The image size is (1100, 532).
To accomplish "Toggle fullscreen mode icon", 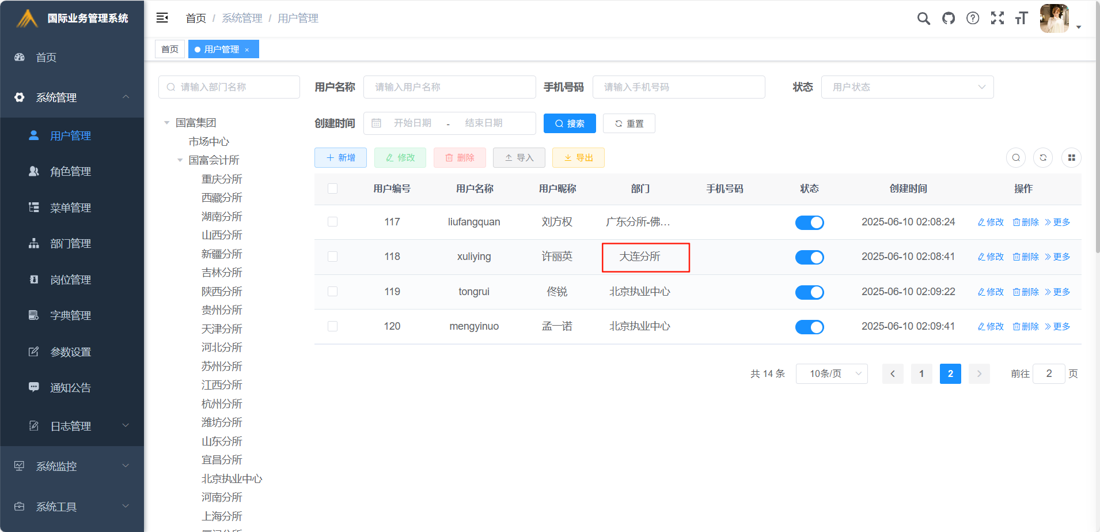I will coord(997,18).
